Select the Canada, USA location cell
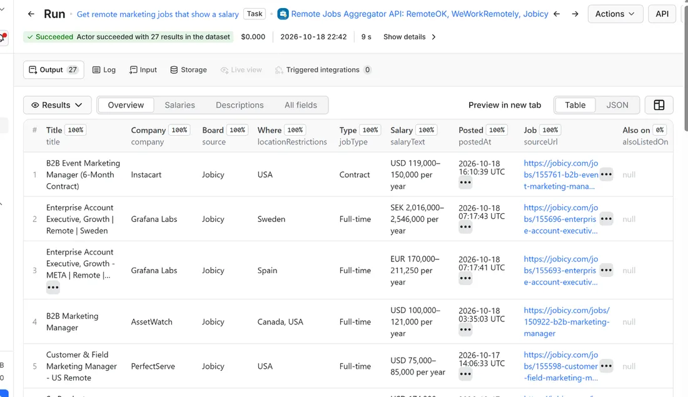The height and width of the screenshot is (397, 688). point(280,321)
